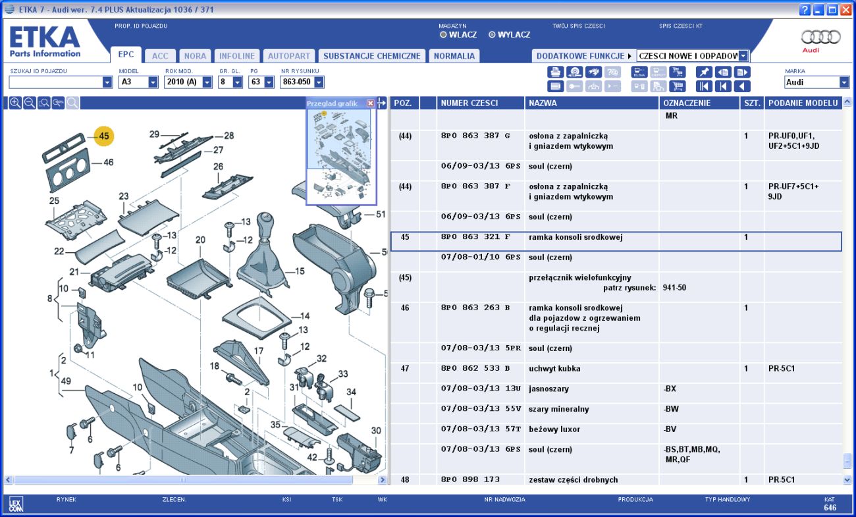Viewport: 856px width, 517px height.
Task: Click the parts list vertical scrollbar thumb
Action: [847, 462]
